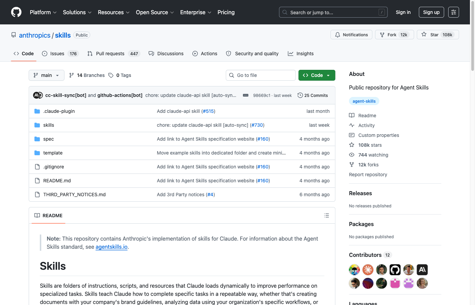Open the 0 Tags link
This screenshot has width=475, height=305.
[120, 75]
